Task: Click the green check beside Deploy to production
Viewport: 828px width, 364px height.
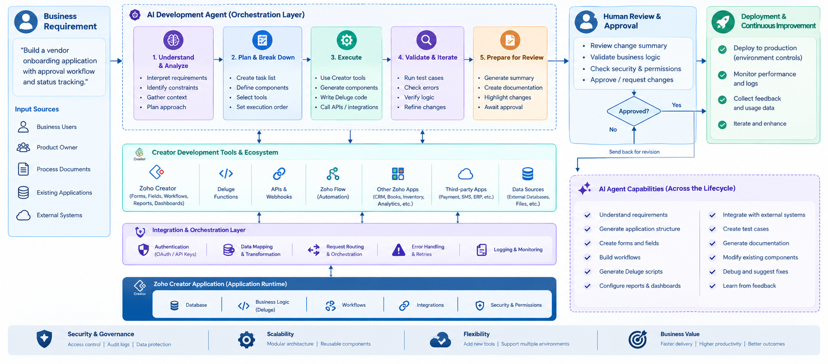Action: tap(722, 49)
